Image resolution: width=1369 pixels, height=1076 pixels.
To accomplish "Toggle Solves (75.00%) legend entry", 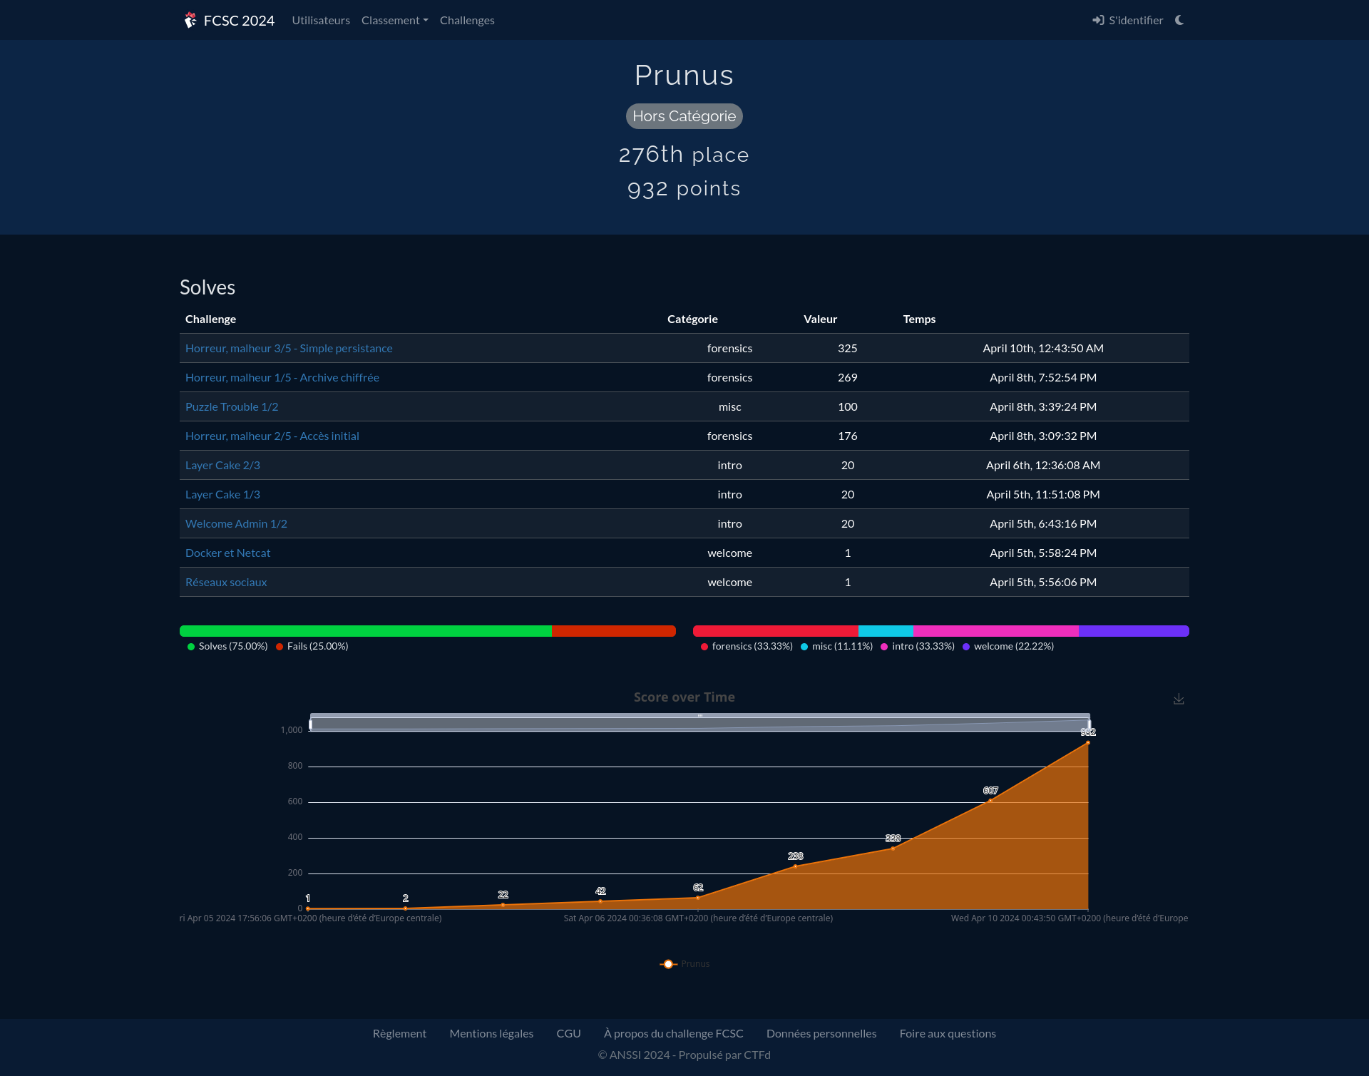I will (227, 646).
